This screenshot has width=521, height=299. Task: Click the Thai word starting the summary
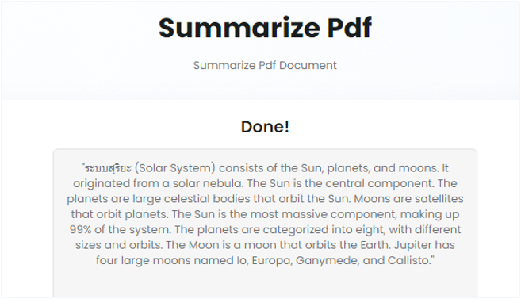coord(108,168)
